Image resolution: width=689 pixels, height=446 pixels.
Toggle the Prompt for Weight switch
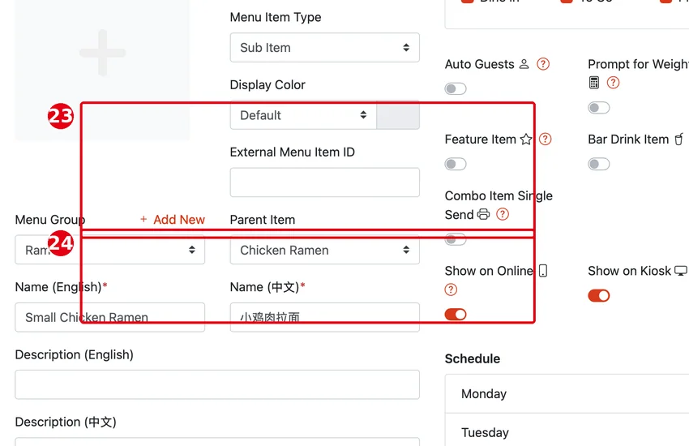[598, 108]
